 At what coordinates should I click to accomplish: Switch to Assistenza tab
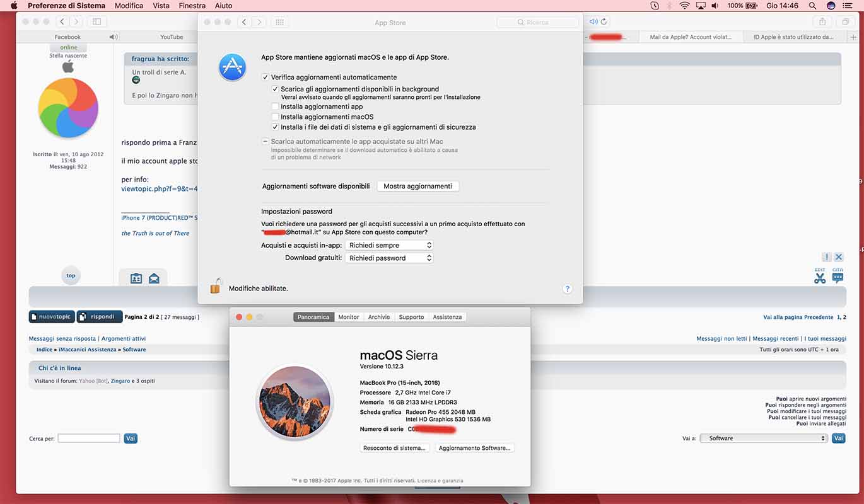pyautogui.click(x=447, y=317)
